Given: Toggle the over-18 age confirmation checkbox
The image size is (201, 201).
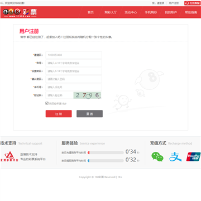Looking at the screenshot, I should [47, 103].
